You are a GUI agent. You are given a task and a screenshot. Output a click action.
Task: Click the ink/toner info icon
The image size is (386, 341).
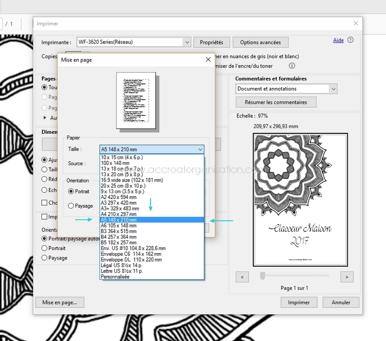coord(292,66)
